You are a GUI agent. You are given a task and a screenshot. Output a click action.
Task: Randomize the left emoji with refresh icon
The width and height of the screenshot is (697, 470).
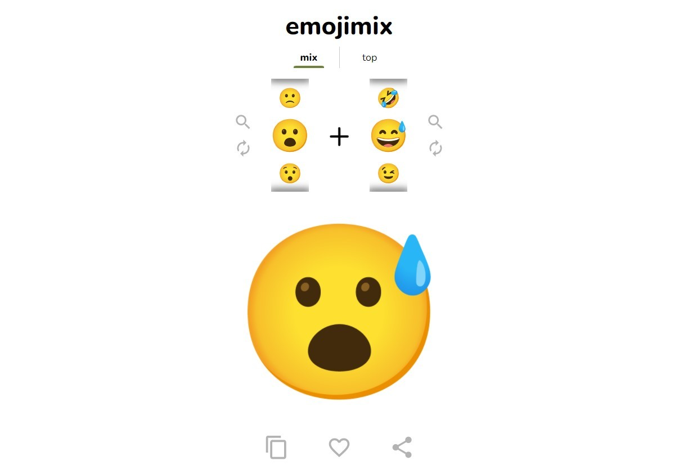click(x=242, y=148)
